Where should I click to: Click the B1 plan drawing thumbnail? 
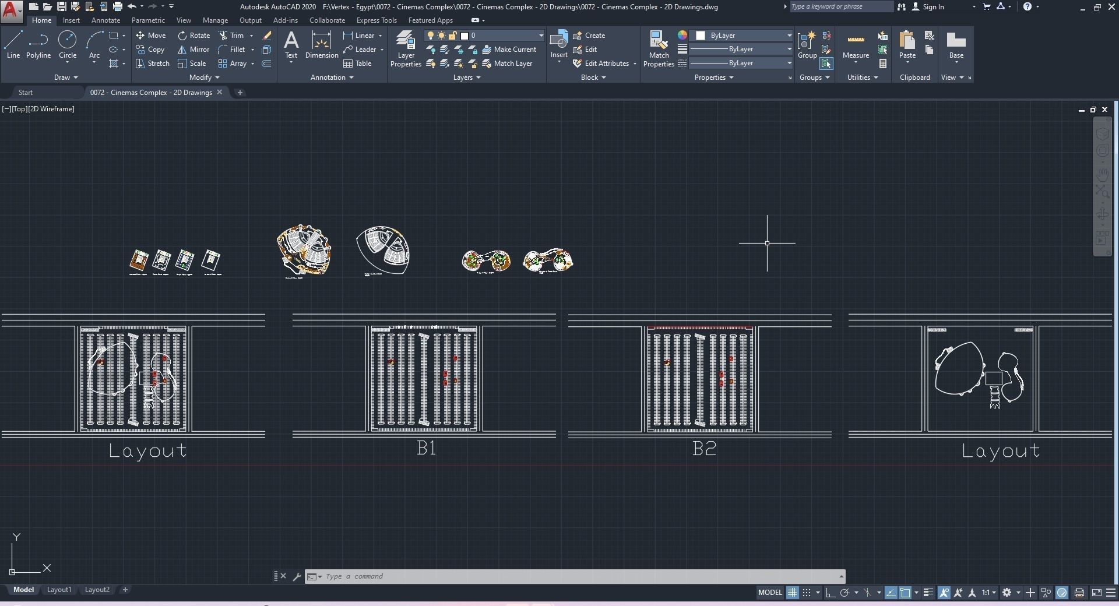[x=424, y=379]
